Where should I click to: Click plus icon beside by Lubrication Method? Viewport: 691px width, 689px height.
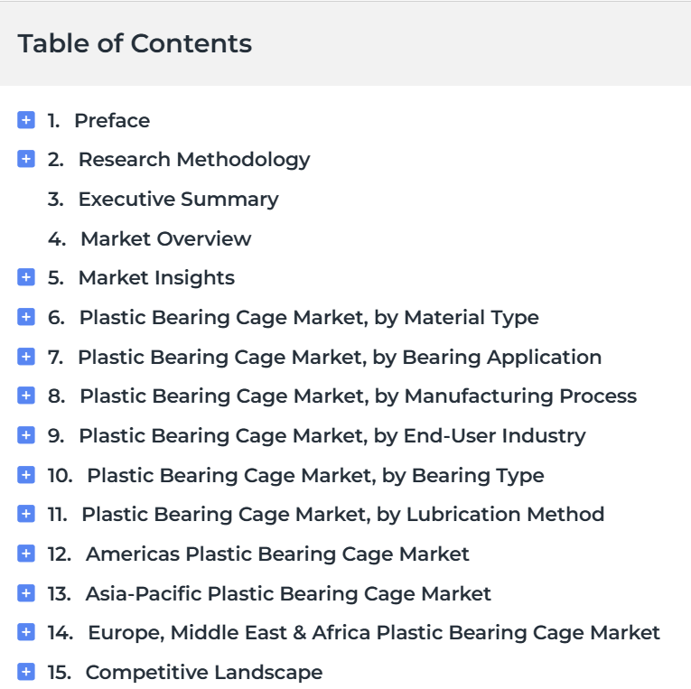point(26,514)
